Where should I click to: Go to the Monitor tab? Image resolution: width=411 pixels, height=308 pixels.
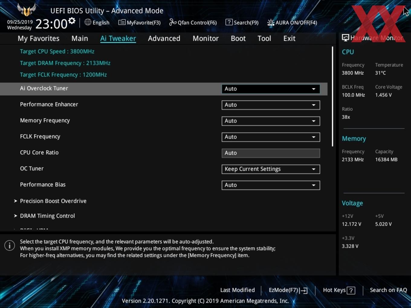tap(206, 38)
